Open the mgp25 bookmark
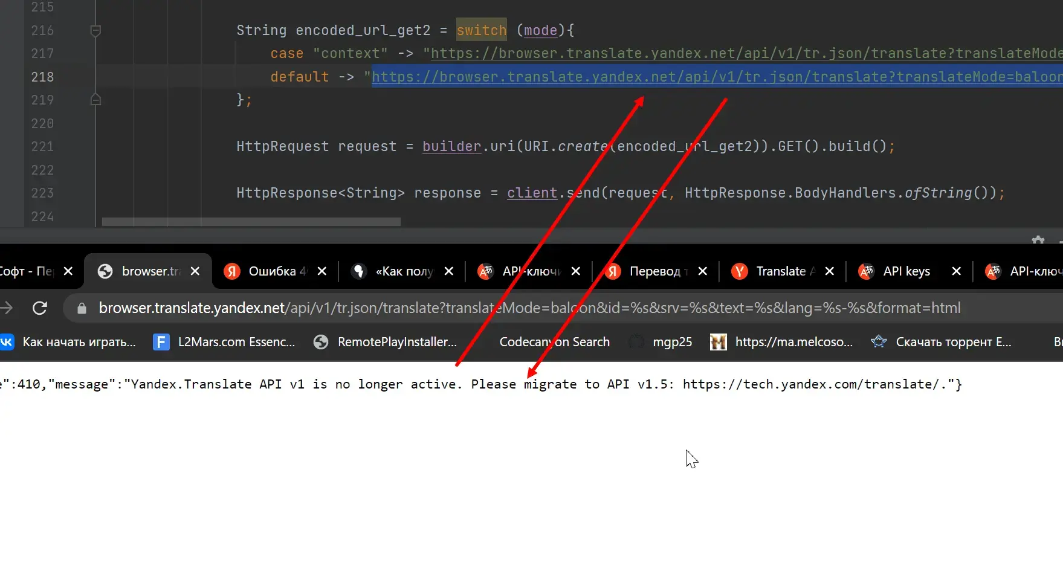Viewport: 1063px width, 574px height. coord(661,342)
